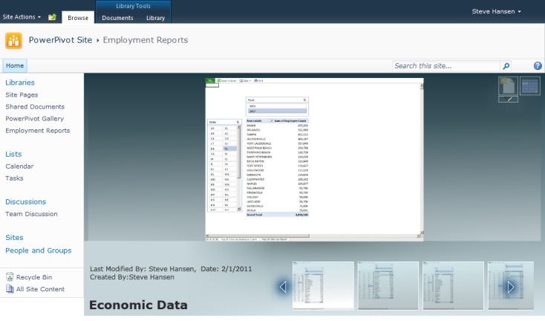Focus the Search this site box
Image resolution: width=545 pixels, height=321 pixels.
click(446, 65)
